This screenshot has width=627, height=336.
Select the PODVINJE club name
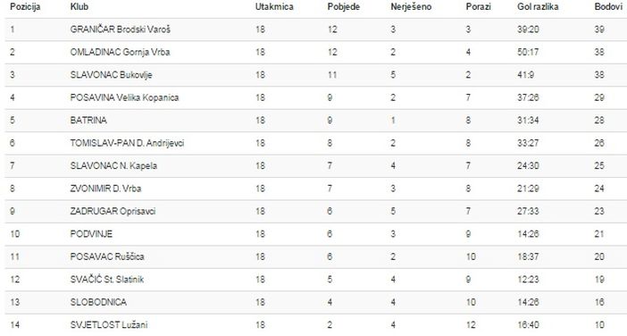pyautogui.click(x=91, y=234)
